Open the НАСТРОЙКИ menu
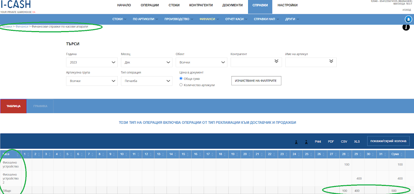 (288, 5)
